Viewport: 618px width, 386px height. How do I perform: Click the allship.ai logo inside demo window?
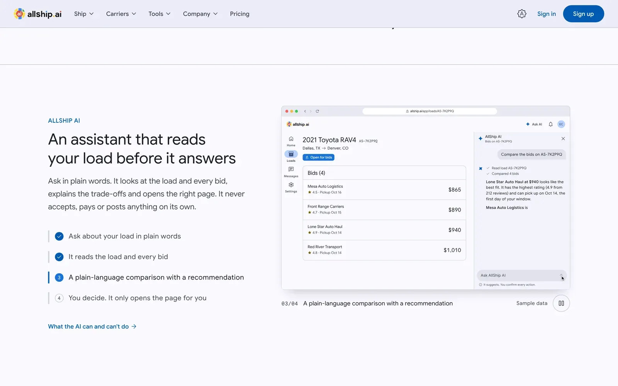coord(298,124)
